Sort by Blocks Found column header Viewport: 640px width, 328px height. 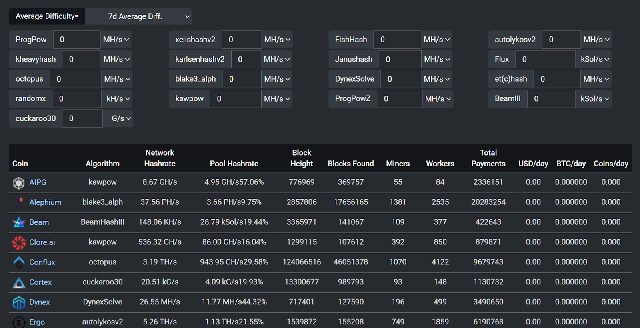click(351, 164)
